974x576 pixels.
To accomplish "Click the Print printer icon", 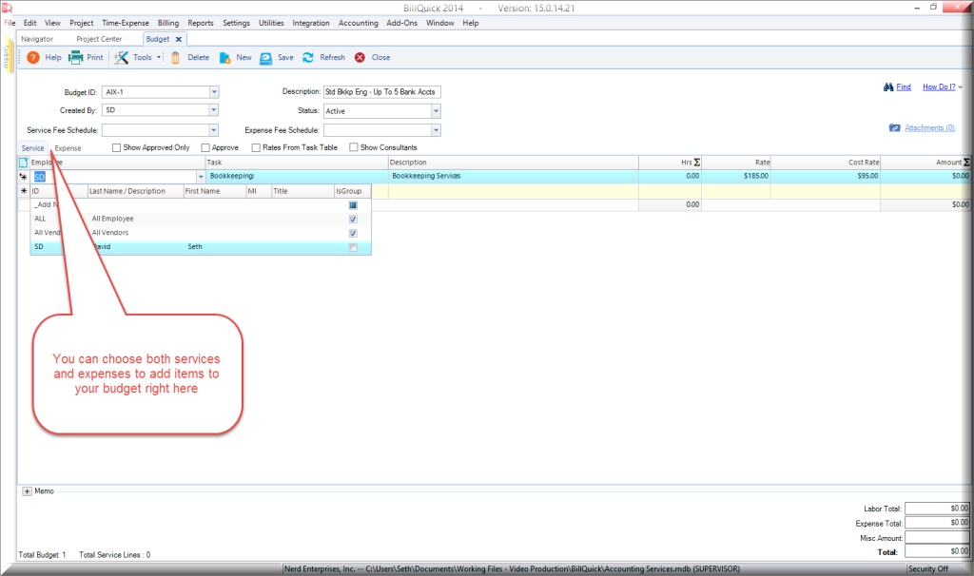I will click(75, 57).
